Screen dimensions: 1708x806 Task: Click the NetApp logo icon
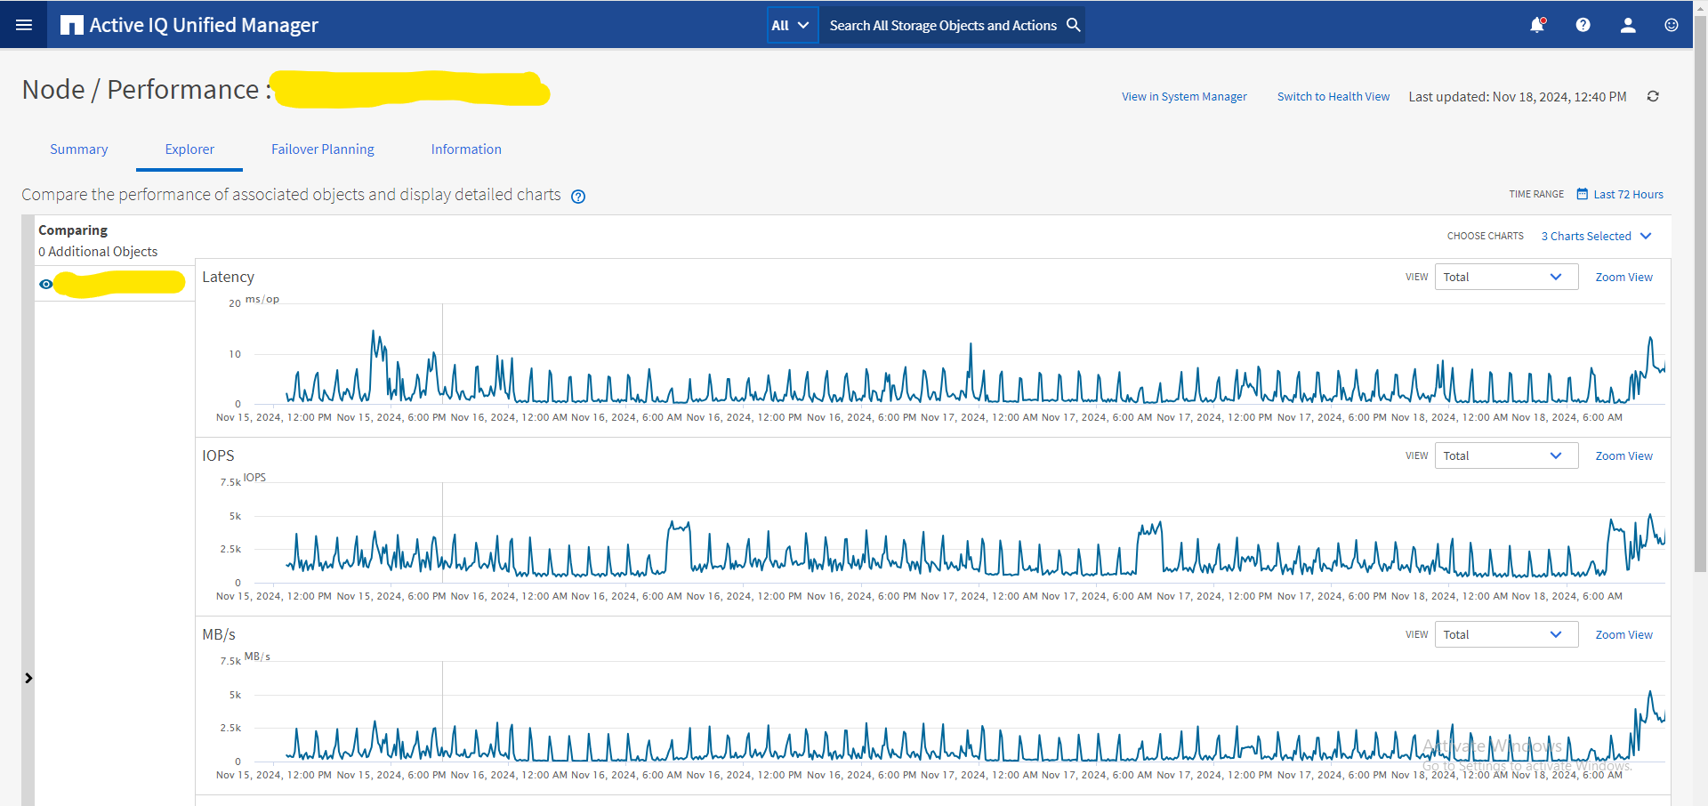click(71, 25)
